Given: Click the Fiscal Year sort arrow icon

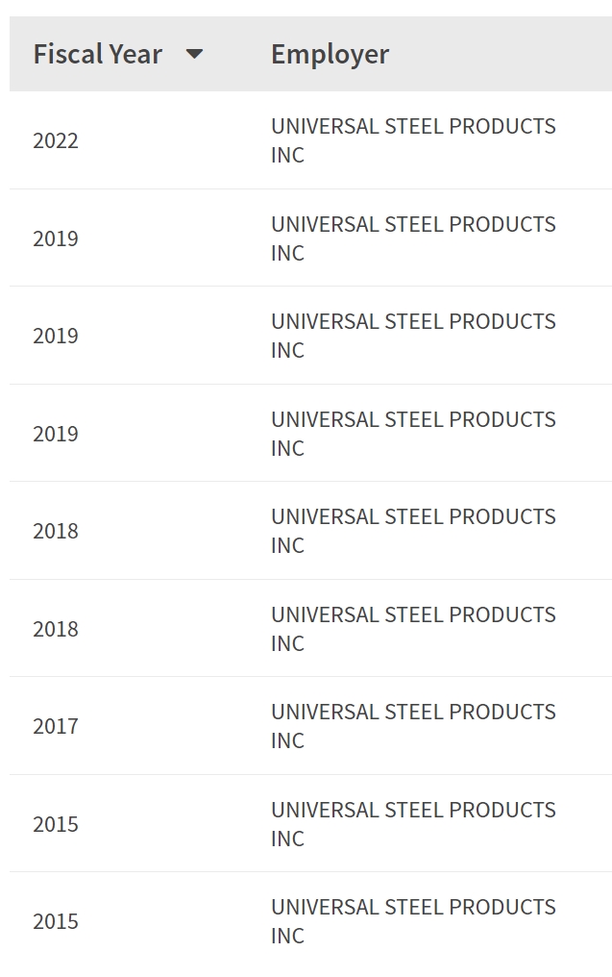Looking at the screenshot, I should pyautogui.click(x=194, y=54).
